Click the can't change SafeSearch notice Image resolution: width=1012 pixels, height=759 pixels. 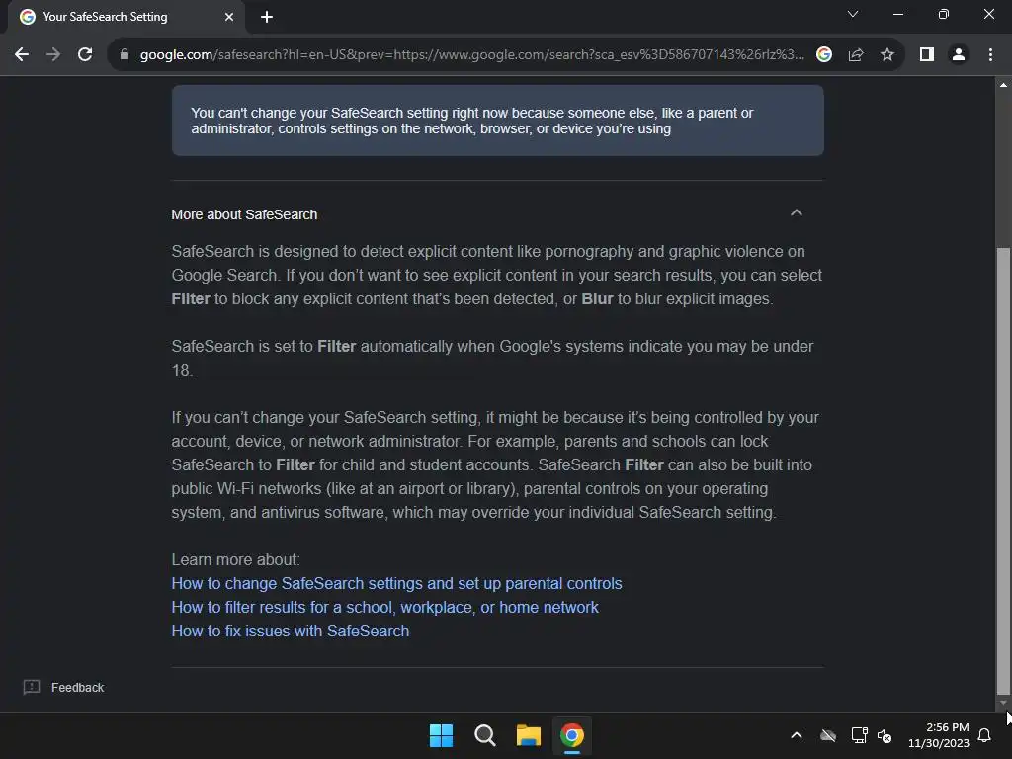(x=498, y=121)
